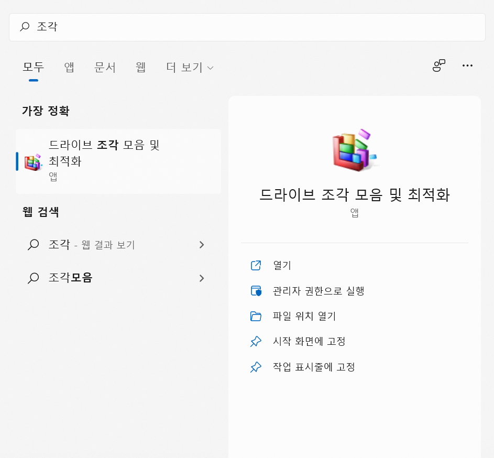494x458 pixels.
Task: Switch to the 문서 tab
Action: pyautogui.click(x=105, y=67)
